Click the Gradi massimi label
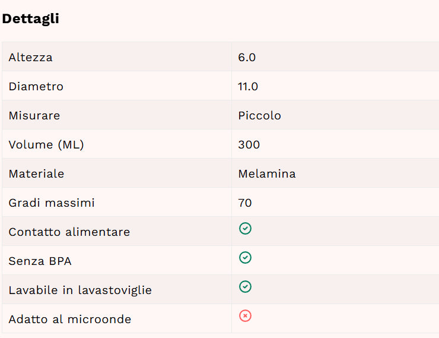Viewport: 439px width, 338px height. click(x=52, y=203)
